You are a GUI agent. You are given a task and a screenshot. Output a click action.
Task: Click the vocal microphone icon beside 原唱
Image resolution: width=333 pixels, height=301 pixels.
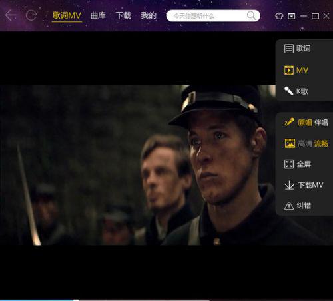click(x=290, y=122)
